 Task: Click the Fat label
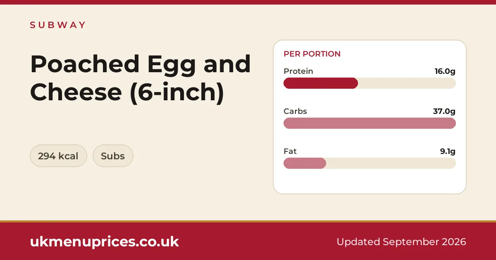(290, 151)
